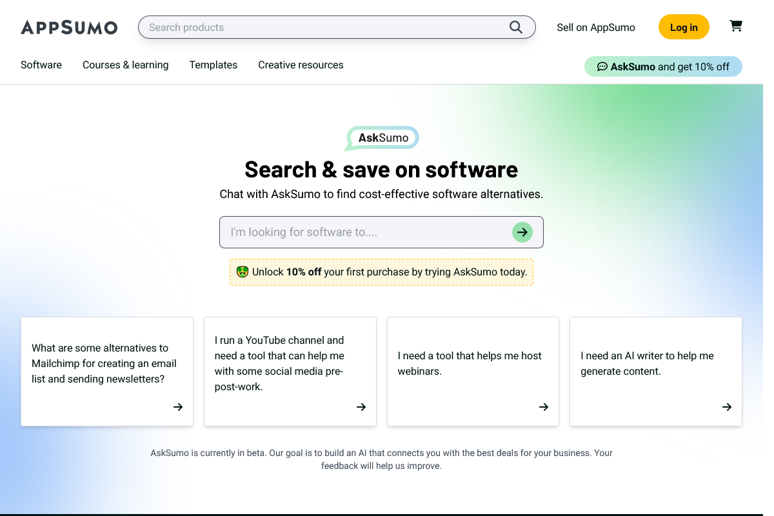This screenshot has width=774, height=516.
Task: Browse the Templates section
Action: [x=213, y=64]
